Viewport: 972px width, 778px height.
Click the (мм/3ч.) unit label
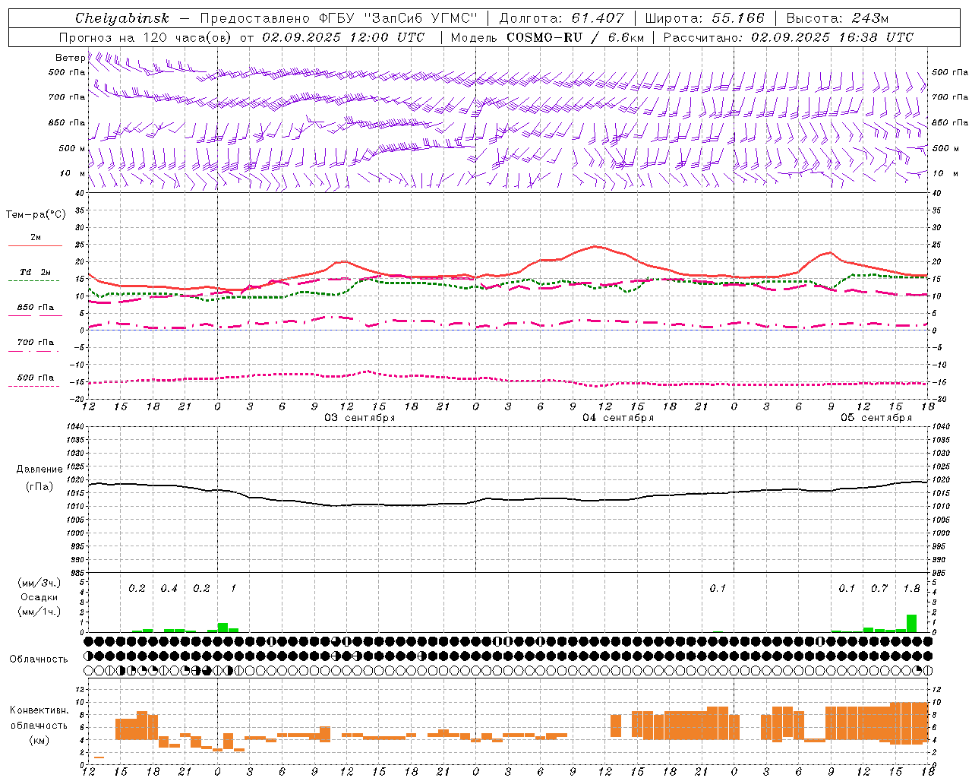pos(39,583)
